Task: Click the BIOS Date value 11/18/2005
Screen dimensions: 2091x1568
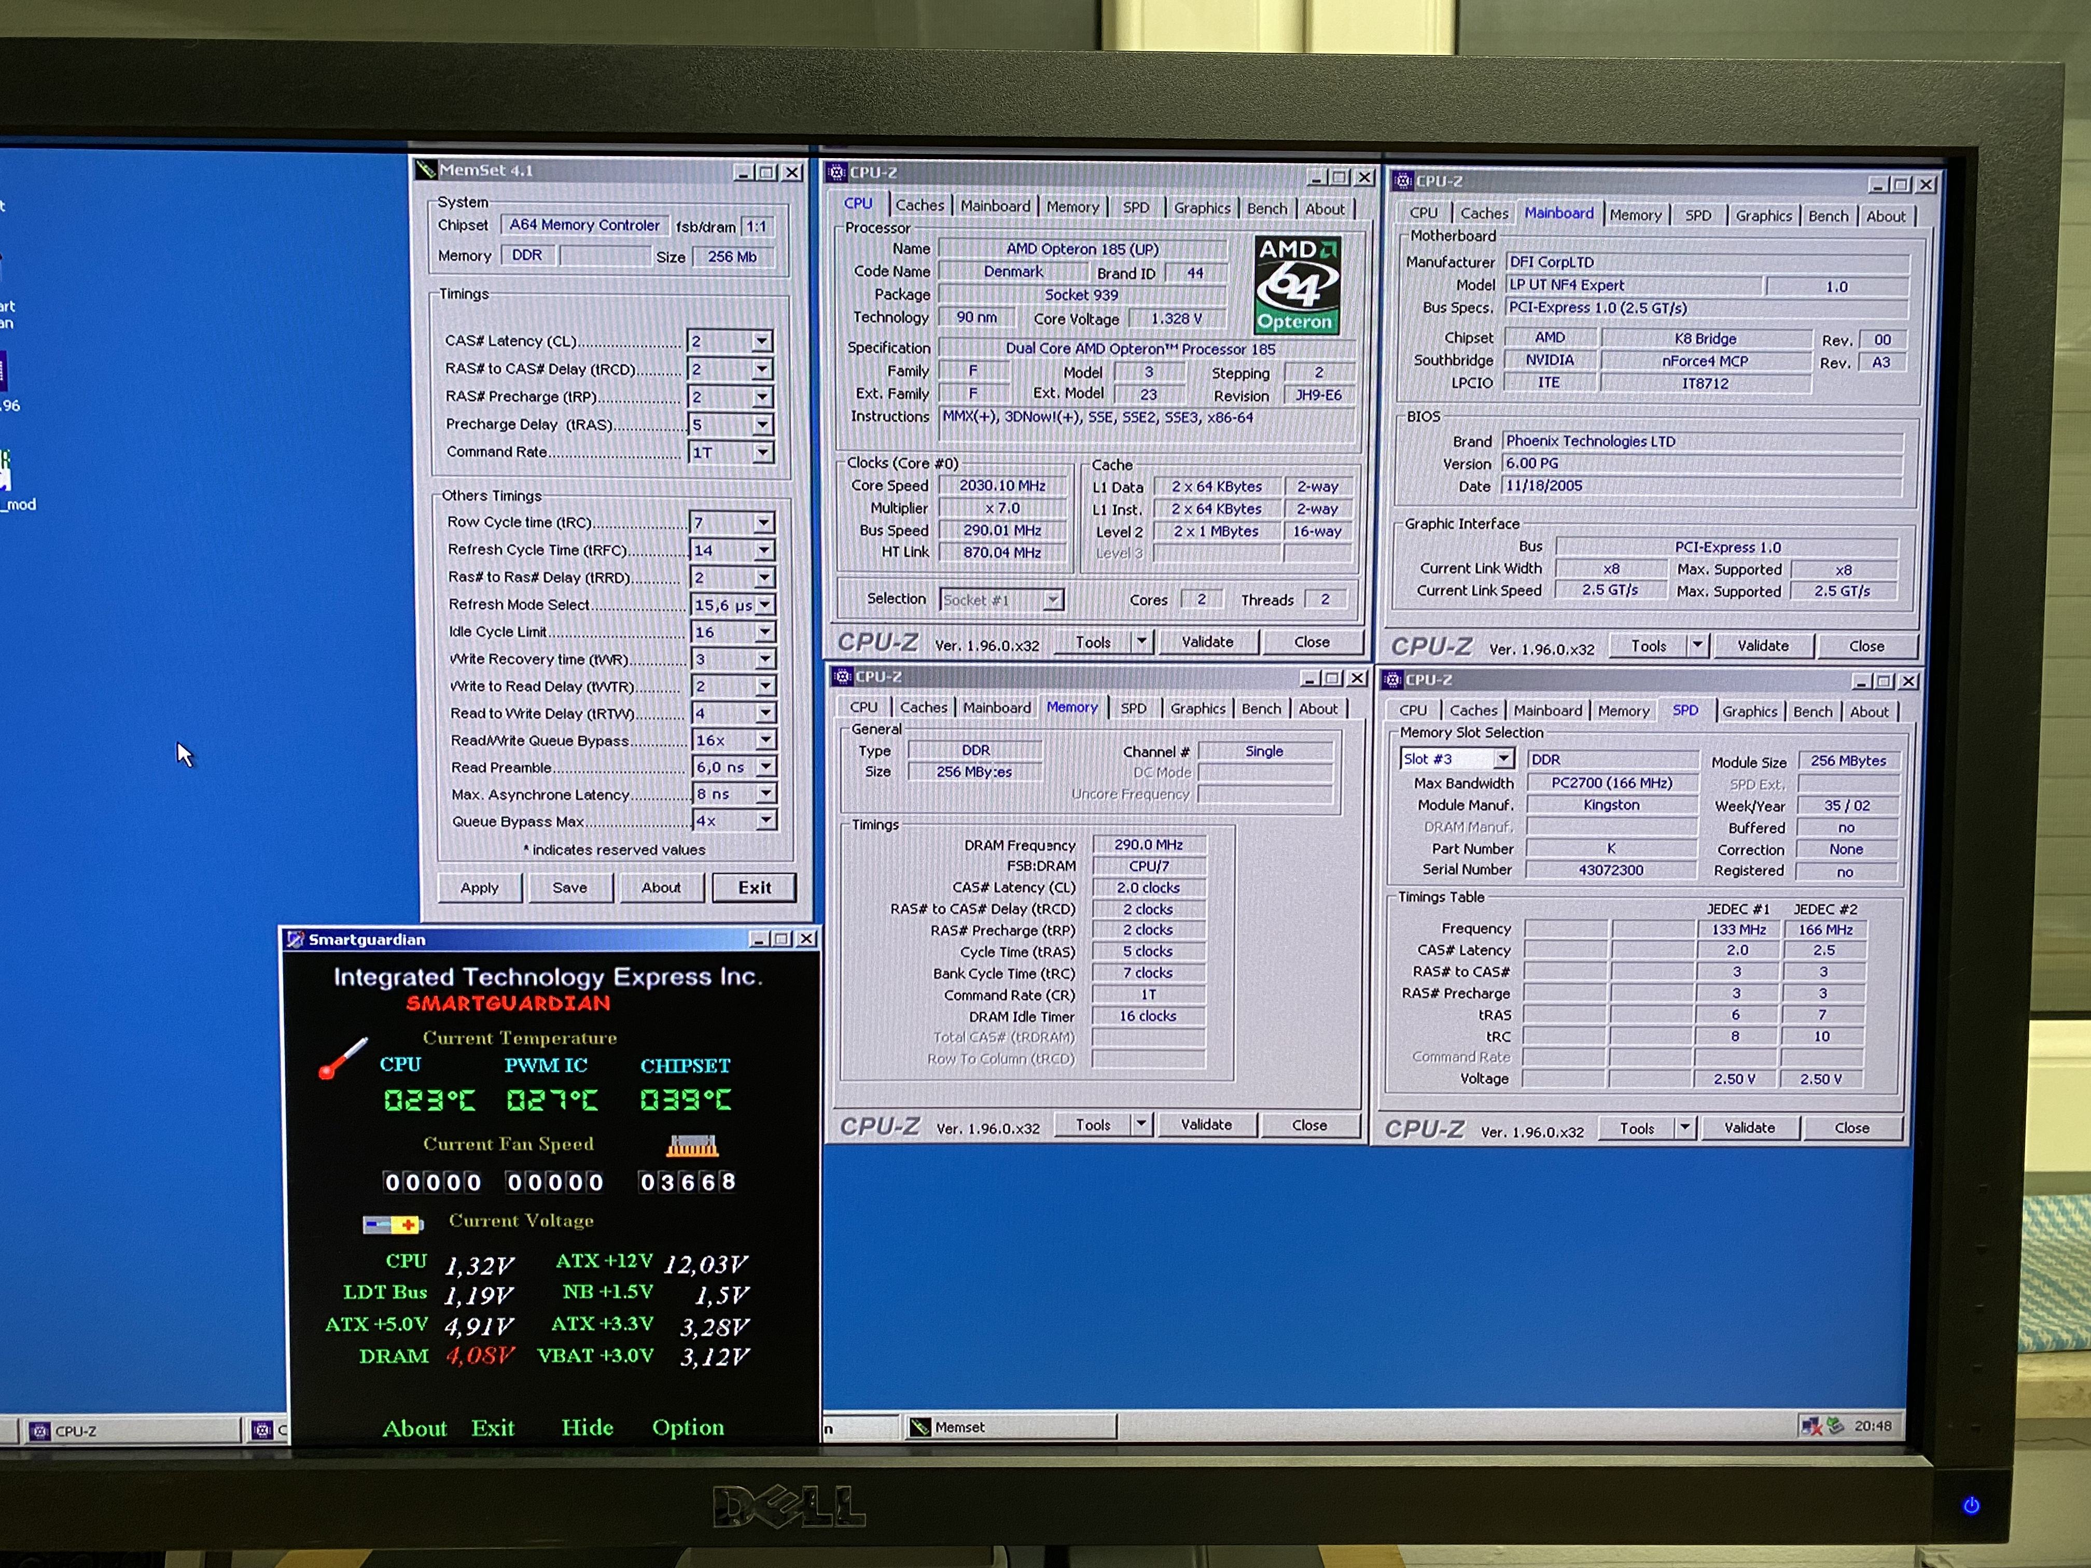Action: click(x=1703, y=486)
